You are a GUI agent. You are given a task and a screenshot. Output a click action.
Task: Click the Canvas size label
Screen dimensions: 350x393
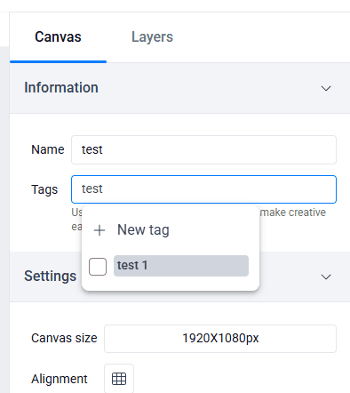coord(64,338)
